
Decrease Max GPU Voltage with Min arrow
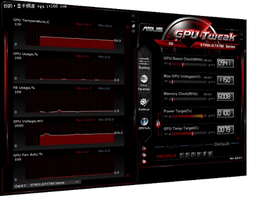[x=170, y=81]
